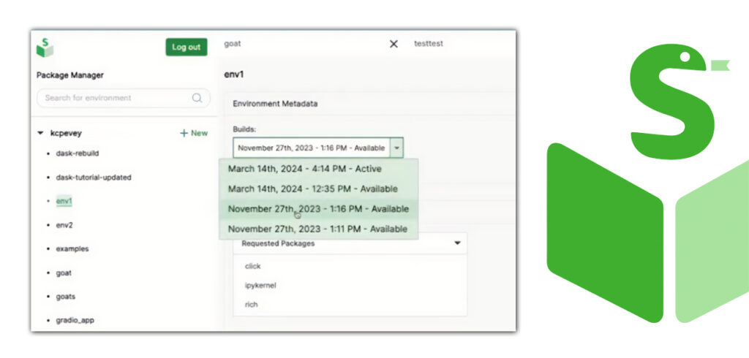Image resolution: width=749 pixels, height=358 pixels.
Task: Close the goat tab with the X
Action: [394, 44]
